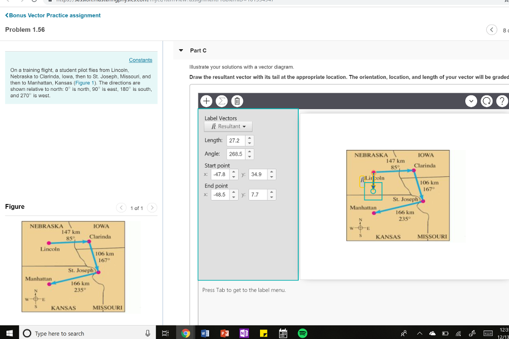Decrease the Angle value stepper
The width and height of the screenshot is (509, 339).
(x=250, y=156)
